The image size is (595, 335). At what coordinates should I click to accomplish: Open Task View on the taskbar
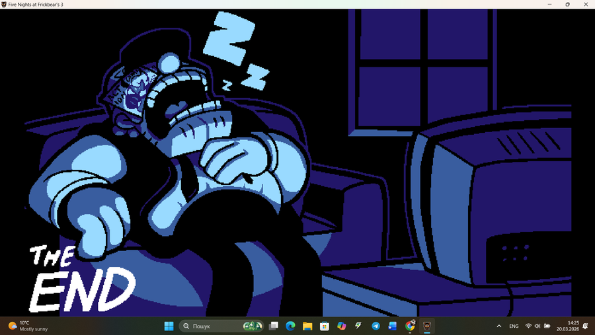(x=274, y=326)
